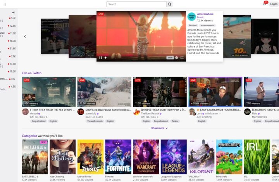Click the search magnifier button

tap(169, 4)
